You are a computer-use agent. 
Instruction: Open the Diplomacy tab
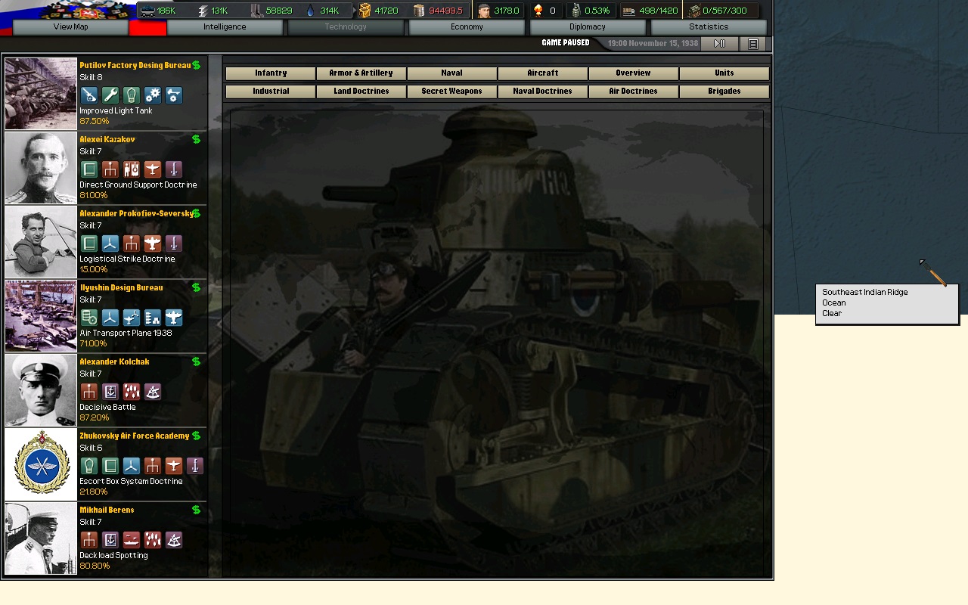click(x=588, y=26)
